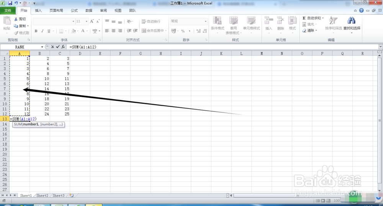The image size is (383, 206).
Task: Toggle Bold formatting
Action: coord(36,31)
